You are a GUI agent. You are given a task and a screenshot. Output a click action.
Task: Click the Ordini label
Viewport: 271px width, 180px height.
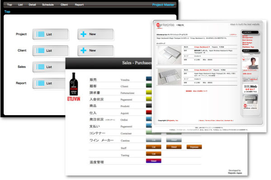click(124, 120)
